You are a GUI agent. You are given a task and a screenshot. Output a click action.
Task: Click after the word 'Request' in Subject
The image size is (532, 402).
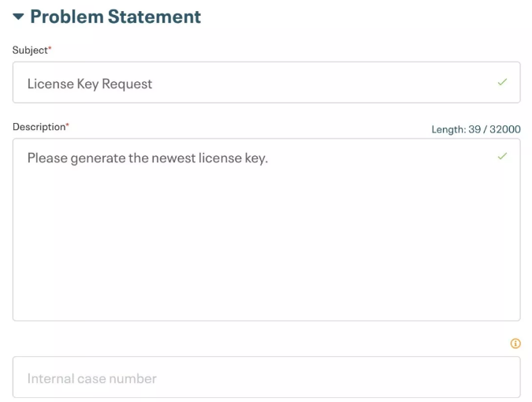pos(153,84)
